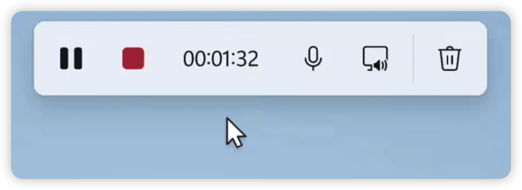This screenshot has height=190, width=522.
Task: End the capture via stop button
Action: (x=133, y=59)
